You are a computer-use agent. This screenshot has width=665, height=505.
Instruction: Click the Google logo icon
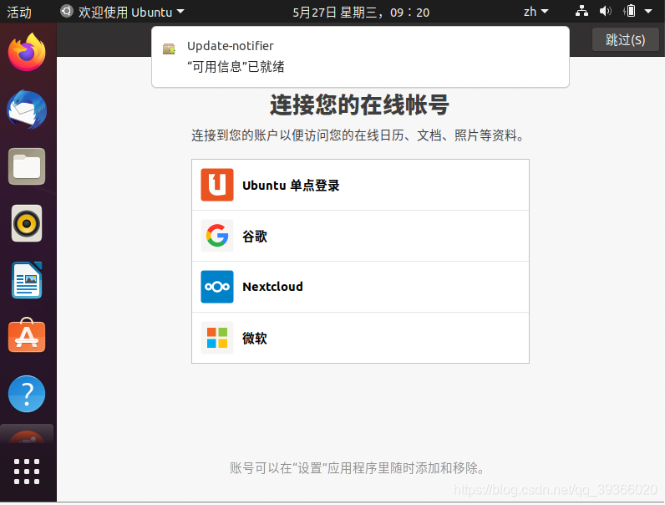[x=217, y=236]
